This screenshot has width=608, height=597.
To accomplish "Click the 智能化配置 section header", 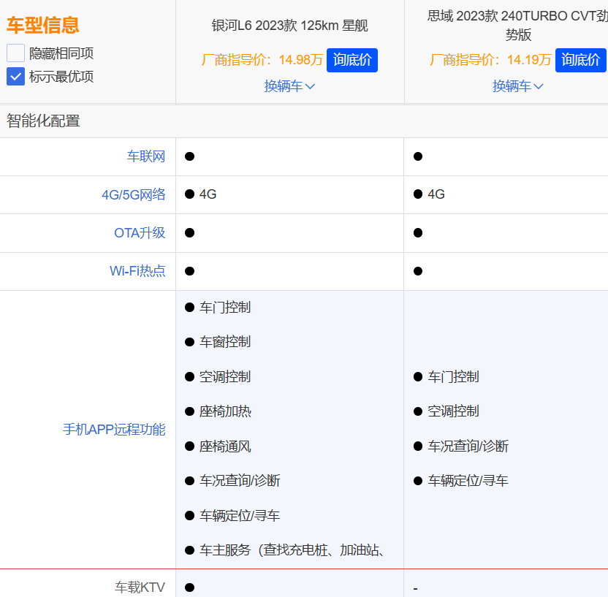I will click(x=44, y=121).
